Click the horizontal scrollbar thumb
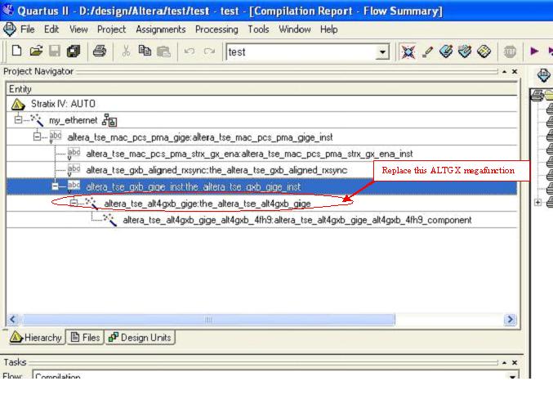Viewport: 553px width, 408px height. coord(208,320)
